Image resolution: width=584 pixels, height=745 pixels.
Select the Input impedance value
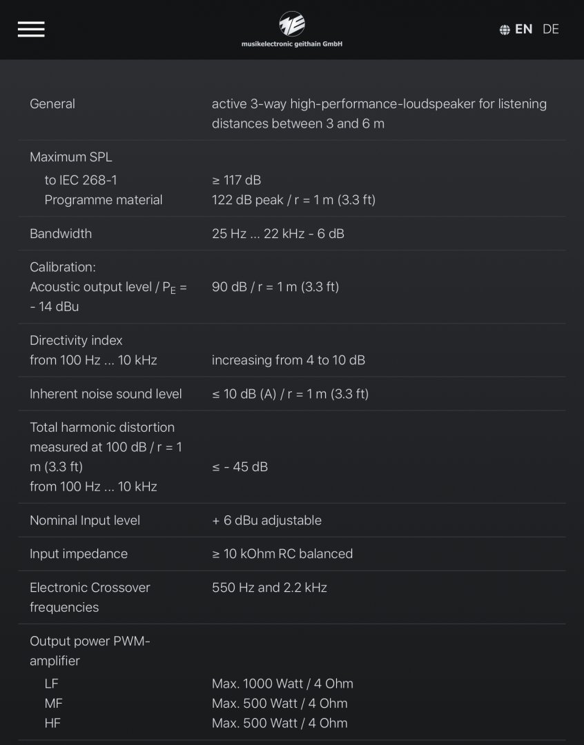coord(282,553)
